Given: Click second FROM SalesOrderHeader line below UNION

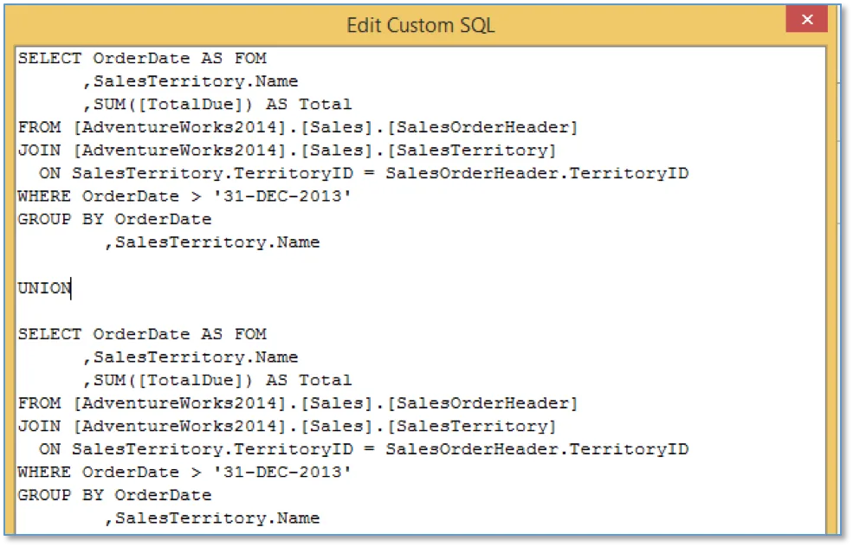Looking at the screenshot, I should tap(298, 403).
